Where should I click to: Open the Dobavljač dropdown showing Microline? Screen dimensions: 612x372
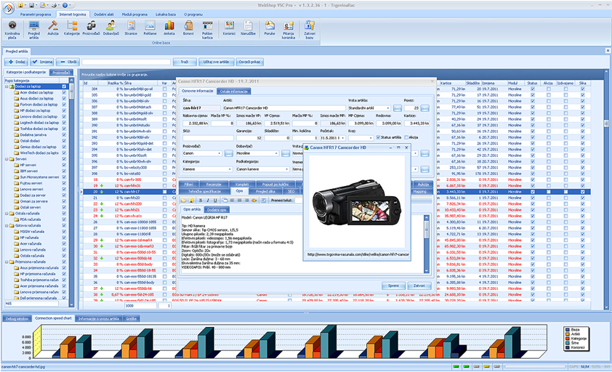point(277,153)
